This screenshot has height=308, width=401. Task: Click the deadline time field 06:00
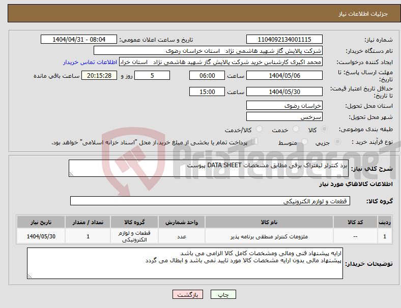207,76
